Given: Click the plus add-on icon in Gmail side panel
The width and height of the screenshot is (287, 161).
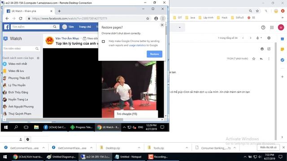Looking at the screenshot, I should pyautogui.click(x=282, y=76).
